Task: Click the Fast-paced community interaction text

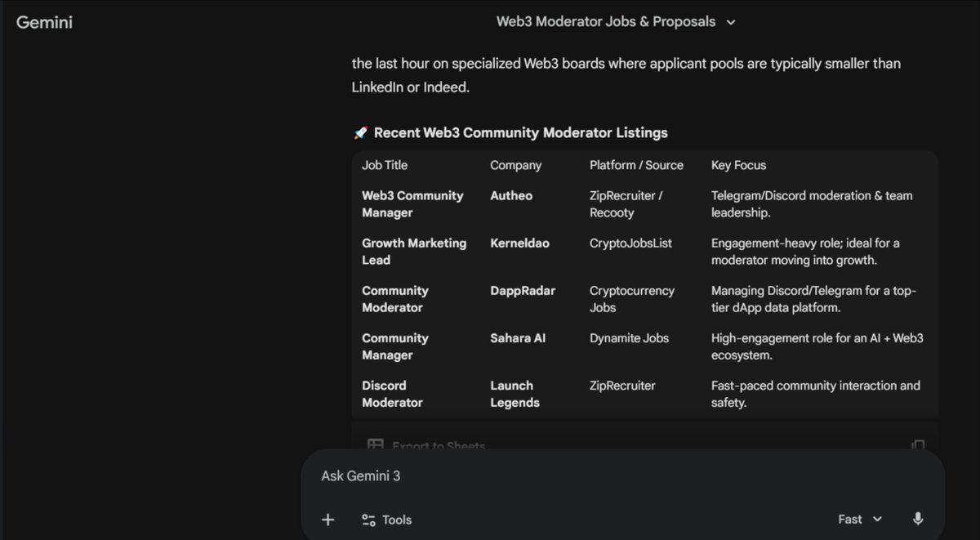Action: [x=816, y=394]
